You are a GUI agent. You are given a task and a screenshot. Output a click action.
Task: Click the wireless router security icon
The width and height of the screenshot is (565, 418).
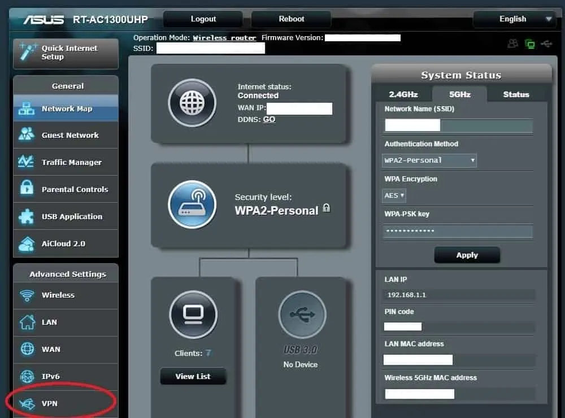click(x=192, y=204)
